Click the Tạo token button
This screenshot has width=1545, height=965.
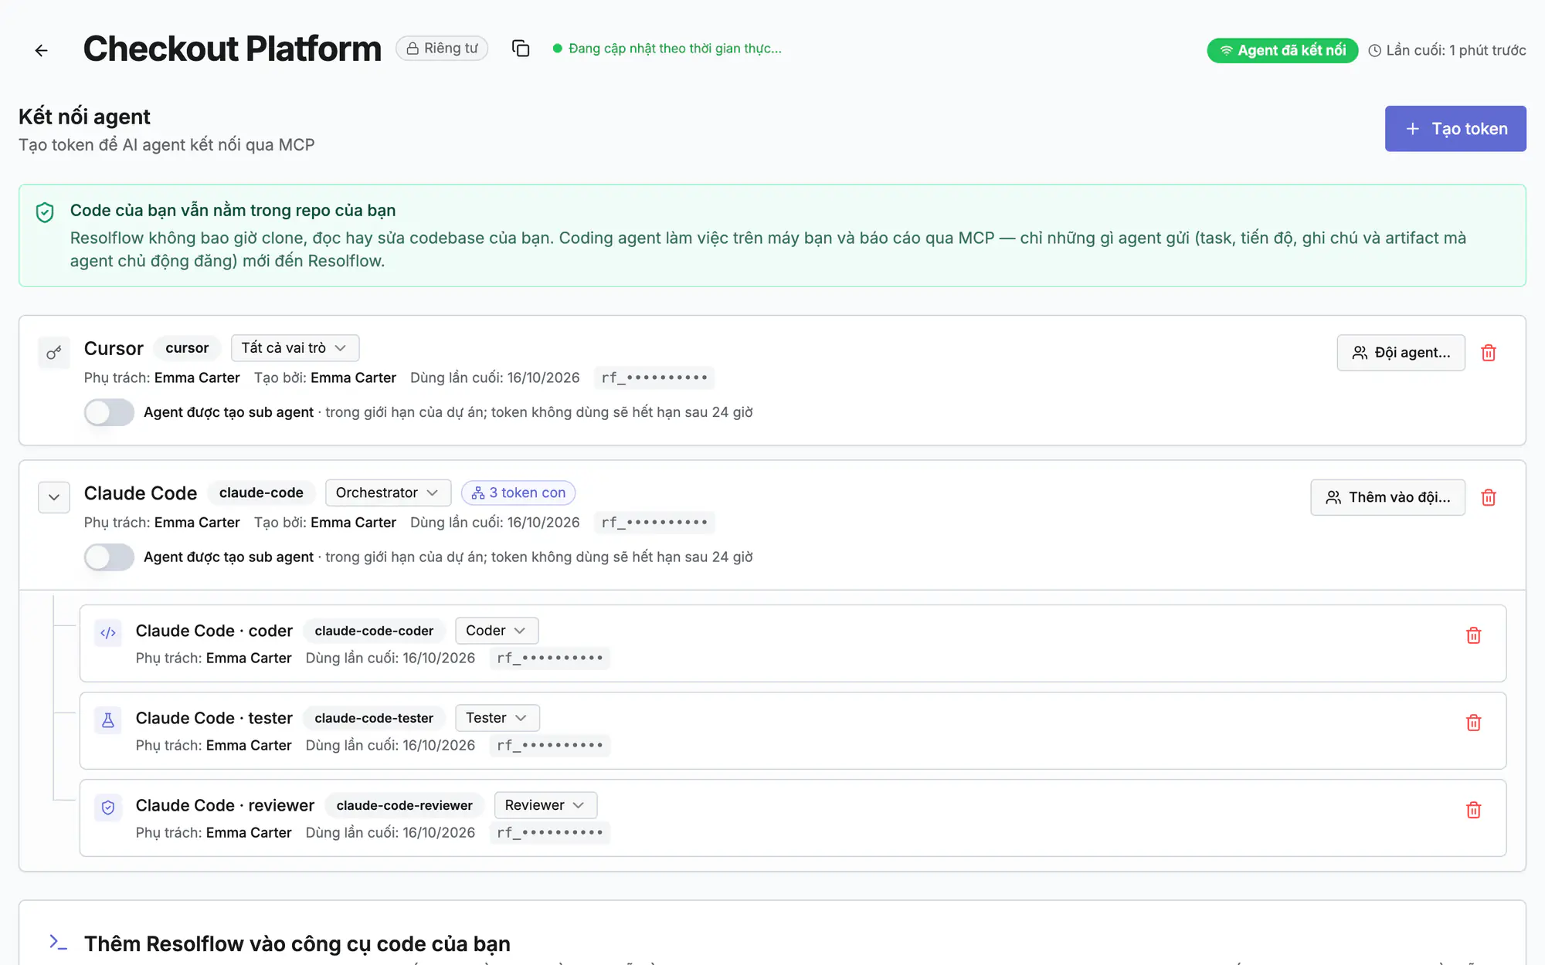[1455, 129]
